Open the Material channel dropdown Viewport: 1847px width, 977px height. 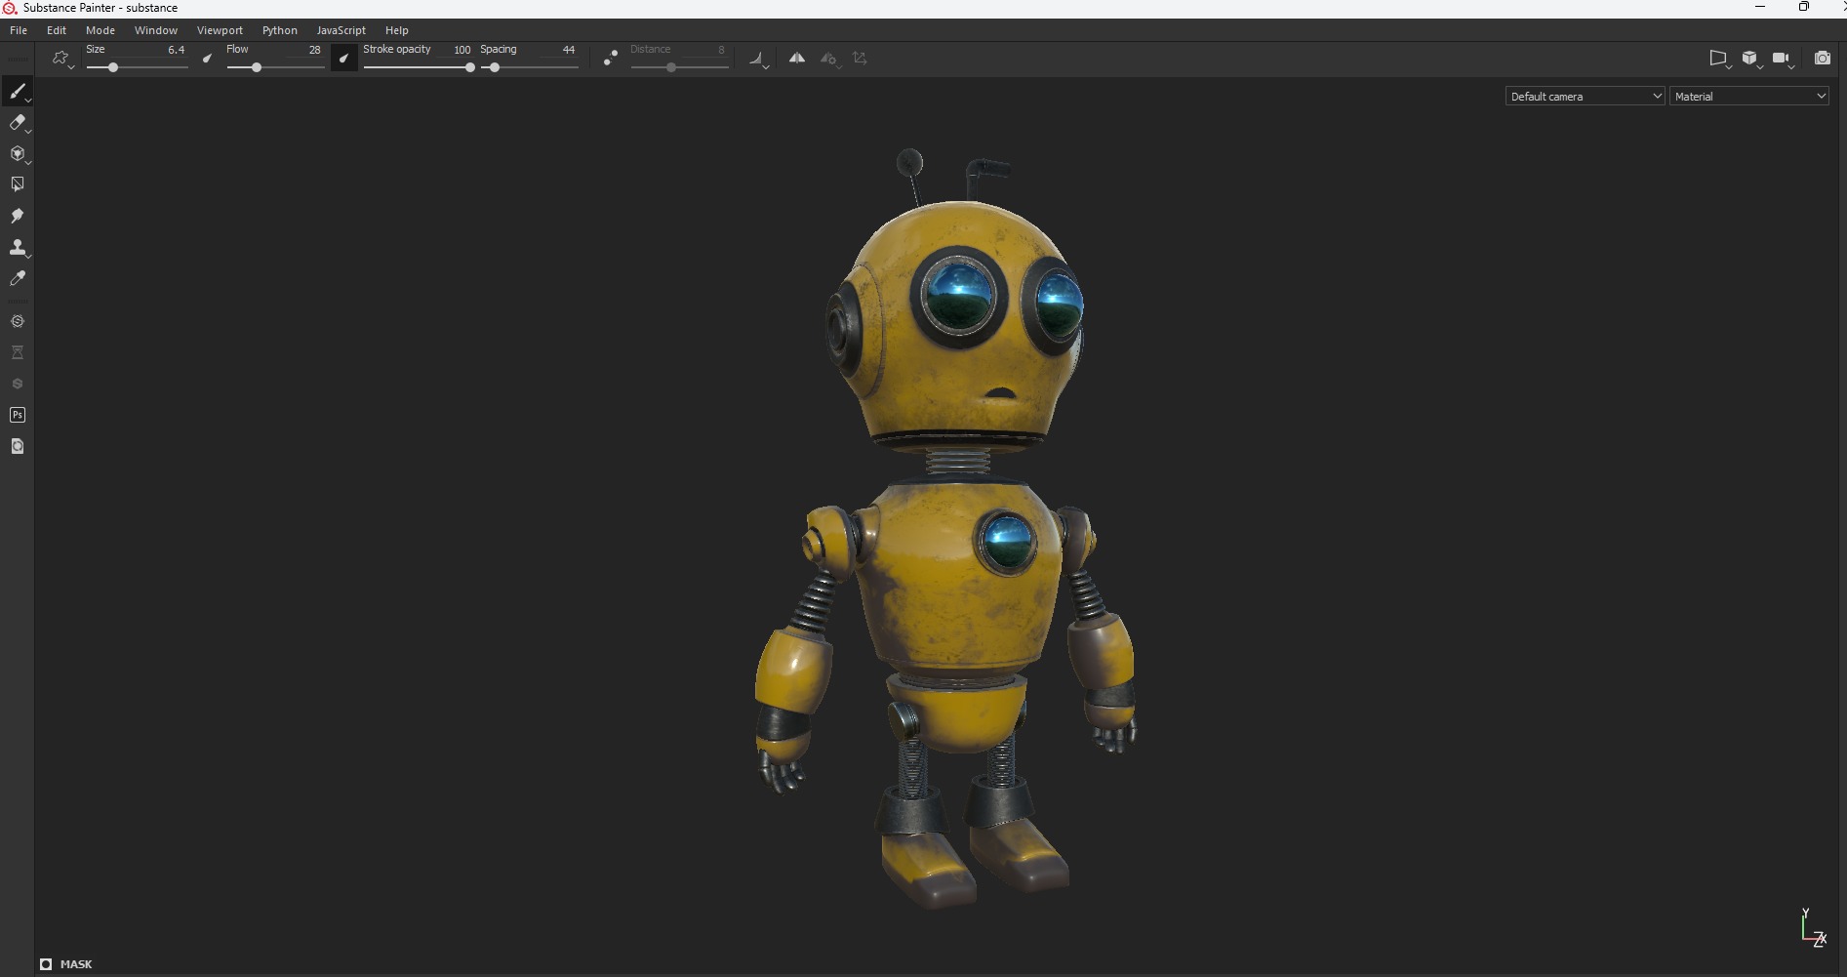tap(1748, 96)
